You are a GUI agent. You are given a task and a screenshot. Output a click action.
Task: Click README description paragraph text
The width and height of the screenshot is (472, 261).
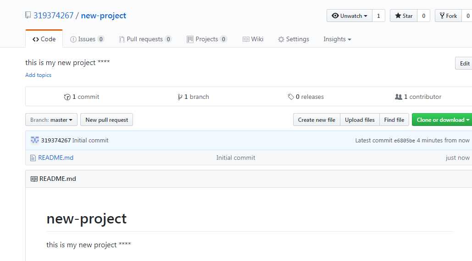(x=89, y=245)
